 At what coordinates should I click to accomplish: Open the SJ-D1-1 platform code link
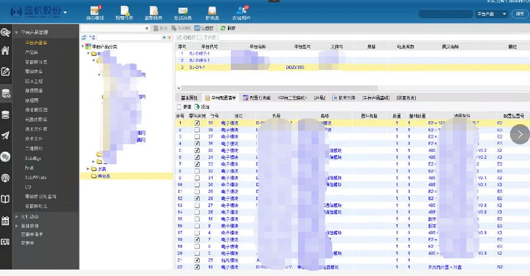(197, 67)
